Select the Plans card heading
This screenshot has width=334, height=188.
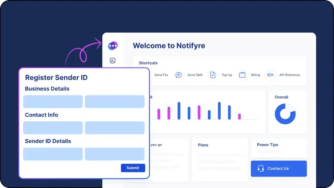point(203,145)
